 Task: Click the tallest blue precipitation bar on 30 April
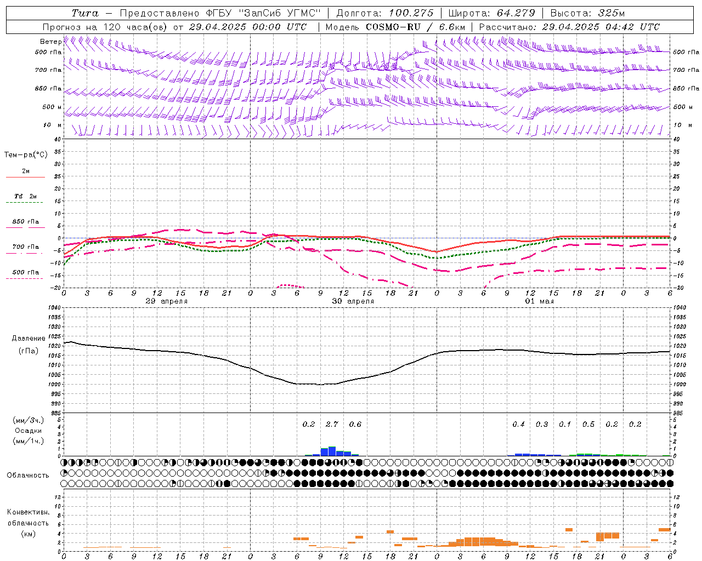coord(332,451)
